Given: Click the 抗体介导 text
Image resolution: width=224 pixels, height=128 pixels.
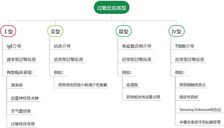Looking at the screenshot, I should pos(62,46).
